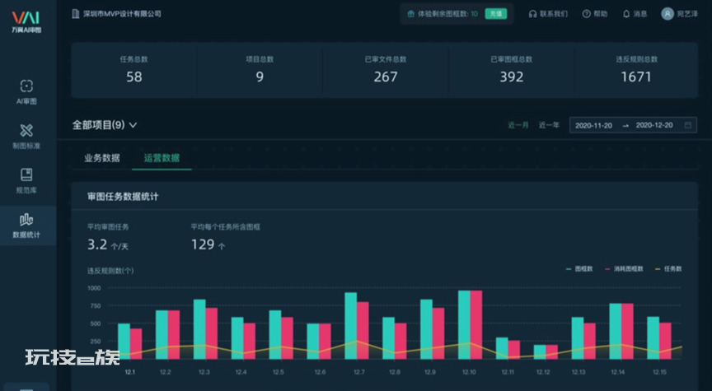Open the AI审图 sidebar icon
Screen dimensions: 712x391
click(26, 86)
